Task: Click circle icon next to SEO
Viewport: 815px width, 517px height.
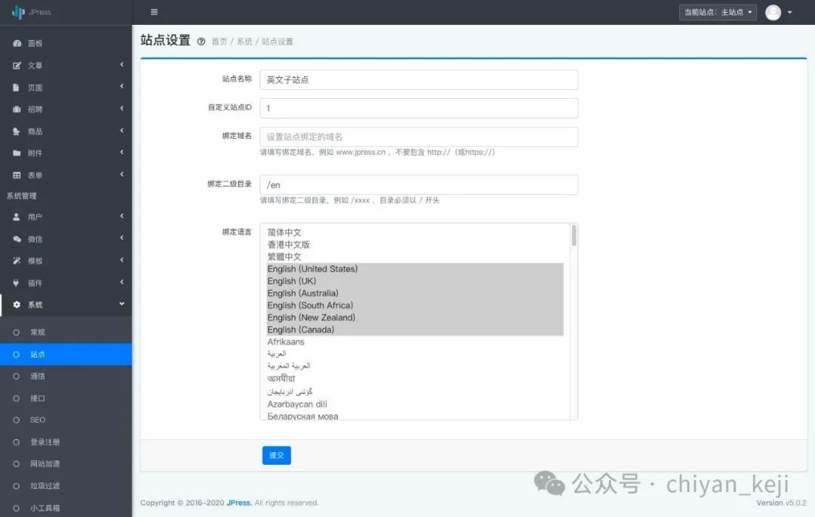Action: coord(16,420)
